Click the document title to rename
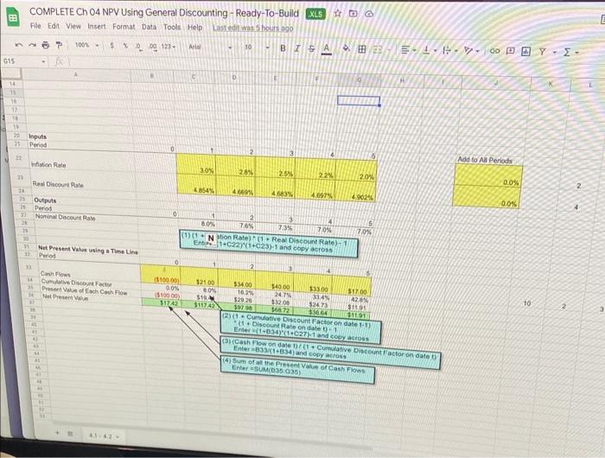This screenshot has height=458, width=605. pos(164,12)
